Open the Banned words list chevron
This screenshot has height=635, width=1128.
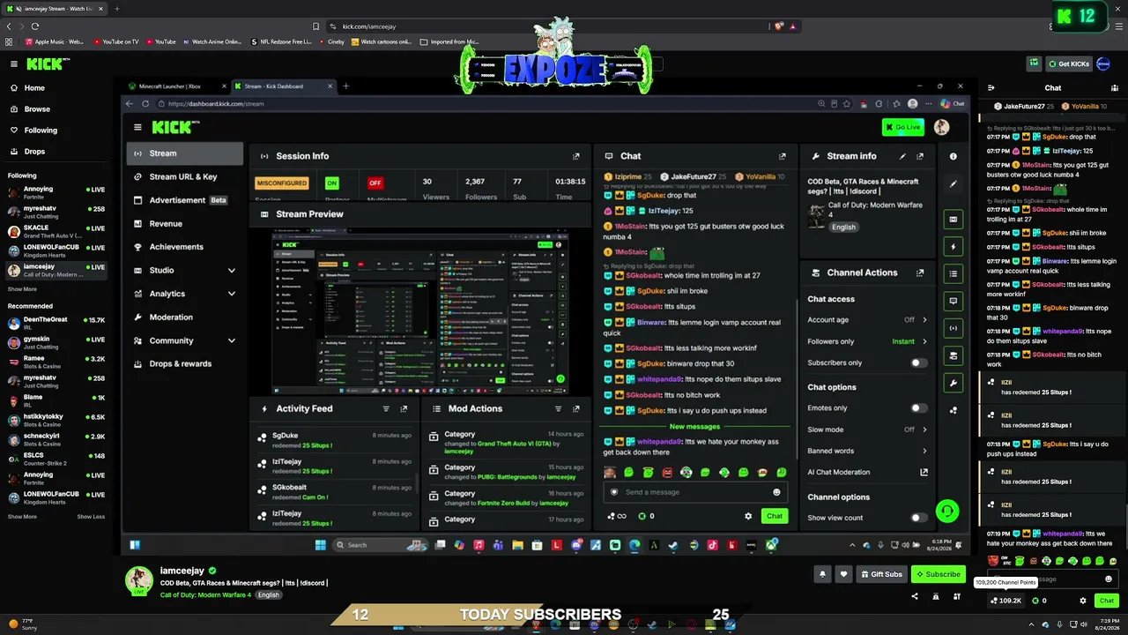click(x=924, y=451)
